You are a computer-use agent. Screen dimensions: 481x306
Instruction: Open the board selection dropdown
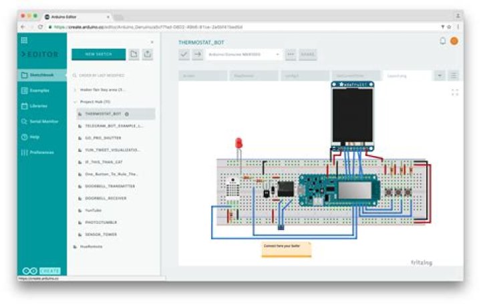pos(243,55)
